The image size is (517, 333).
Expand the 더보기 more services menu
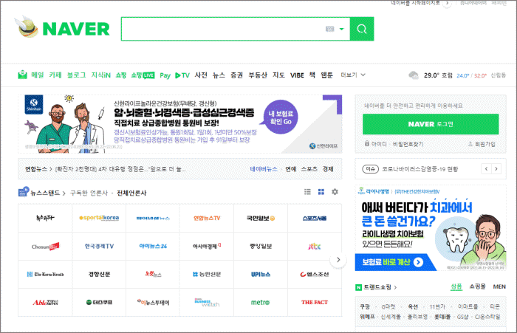(x=353, y=75)
